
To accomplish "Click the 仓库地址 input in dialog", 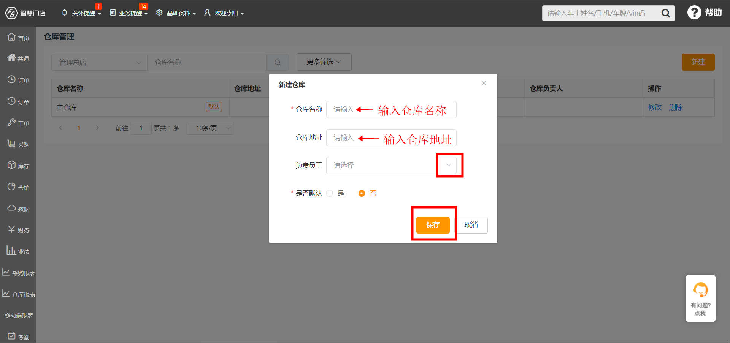I will click(391, 138).
